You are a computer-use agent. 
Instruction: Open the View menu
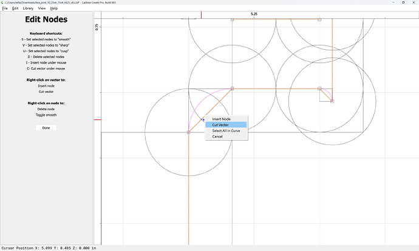pyautogui.click(x=42, y=8)
